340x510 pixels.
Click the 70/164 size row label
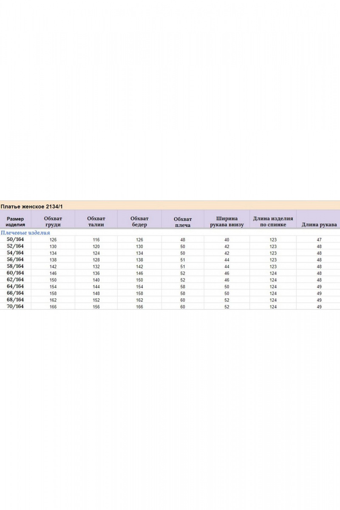[15, 306]
